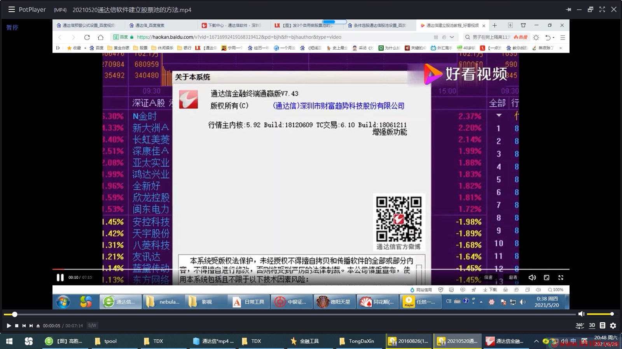Stop playback in PotPlayer
The width and height of the screenshot is (622, 349).
coord(17,326)
